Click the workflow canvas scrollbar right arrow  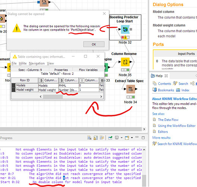point(144,129)
